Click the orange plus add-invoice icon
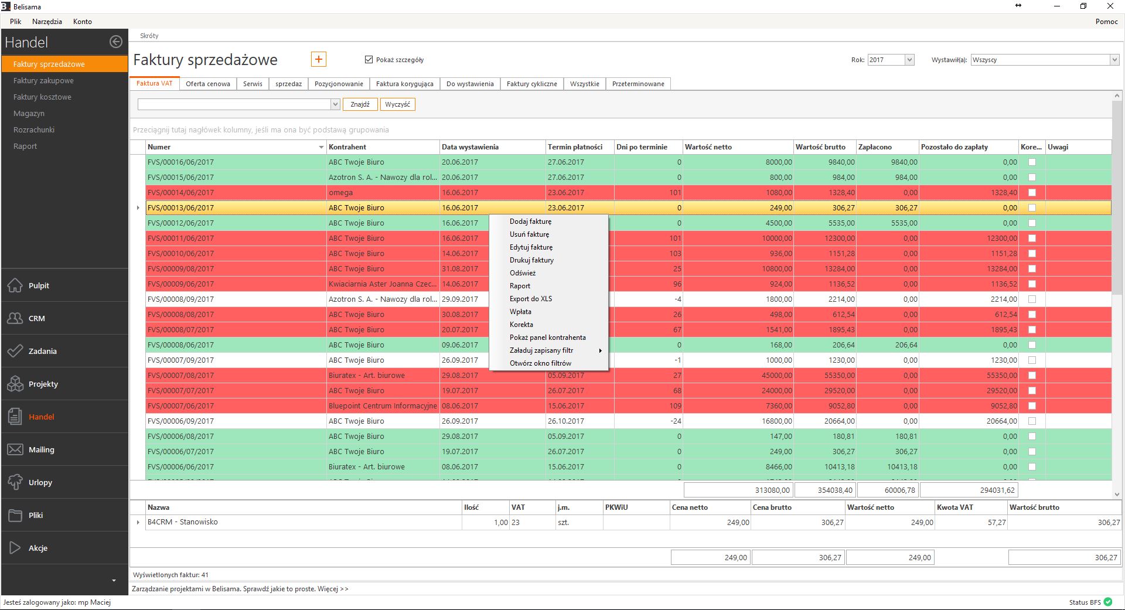This screenshot has height=610, width=1125. pos(318,59)
